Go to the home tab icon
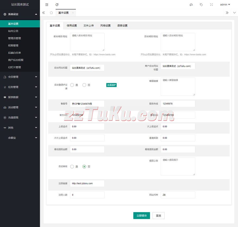Screen dimensions: 238x227 51,13
